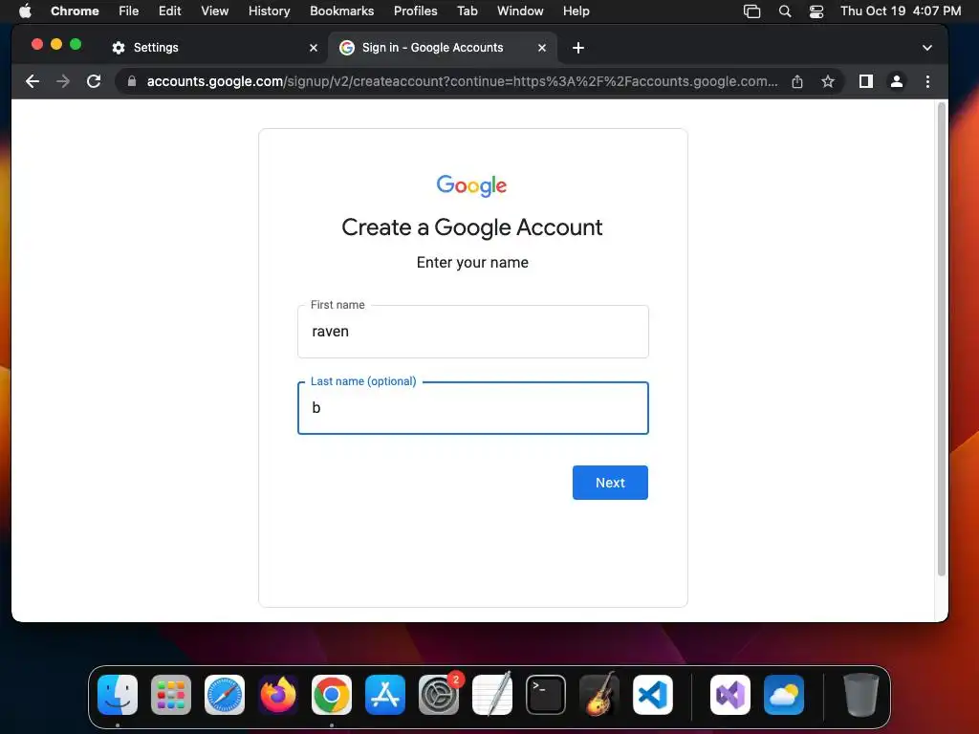Open the Chrome side panel icon
The width and height of the screenshot is (979, 734).
pyautogui.click(x=866, y=81)
